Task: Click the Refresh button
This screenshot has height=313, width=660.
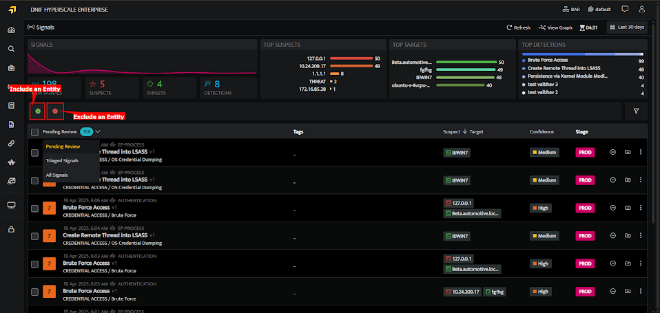Action: [518, 28]
